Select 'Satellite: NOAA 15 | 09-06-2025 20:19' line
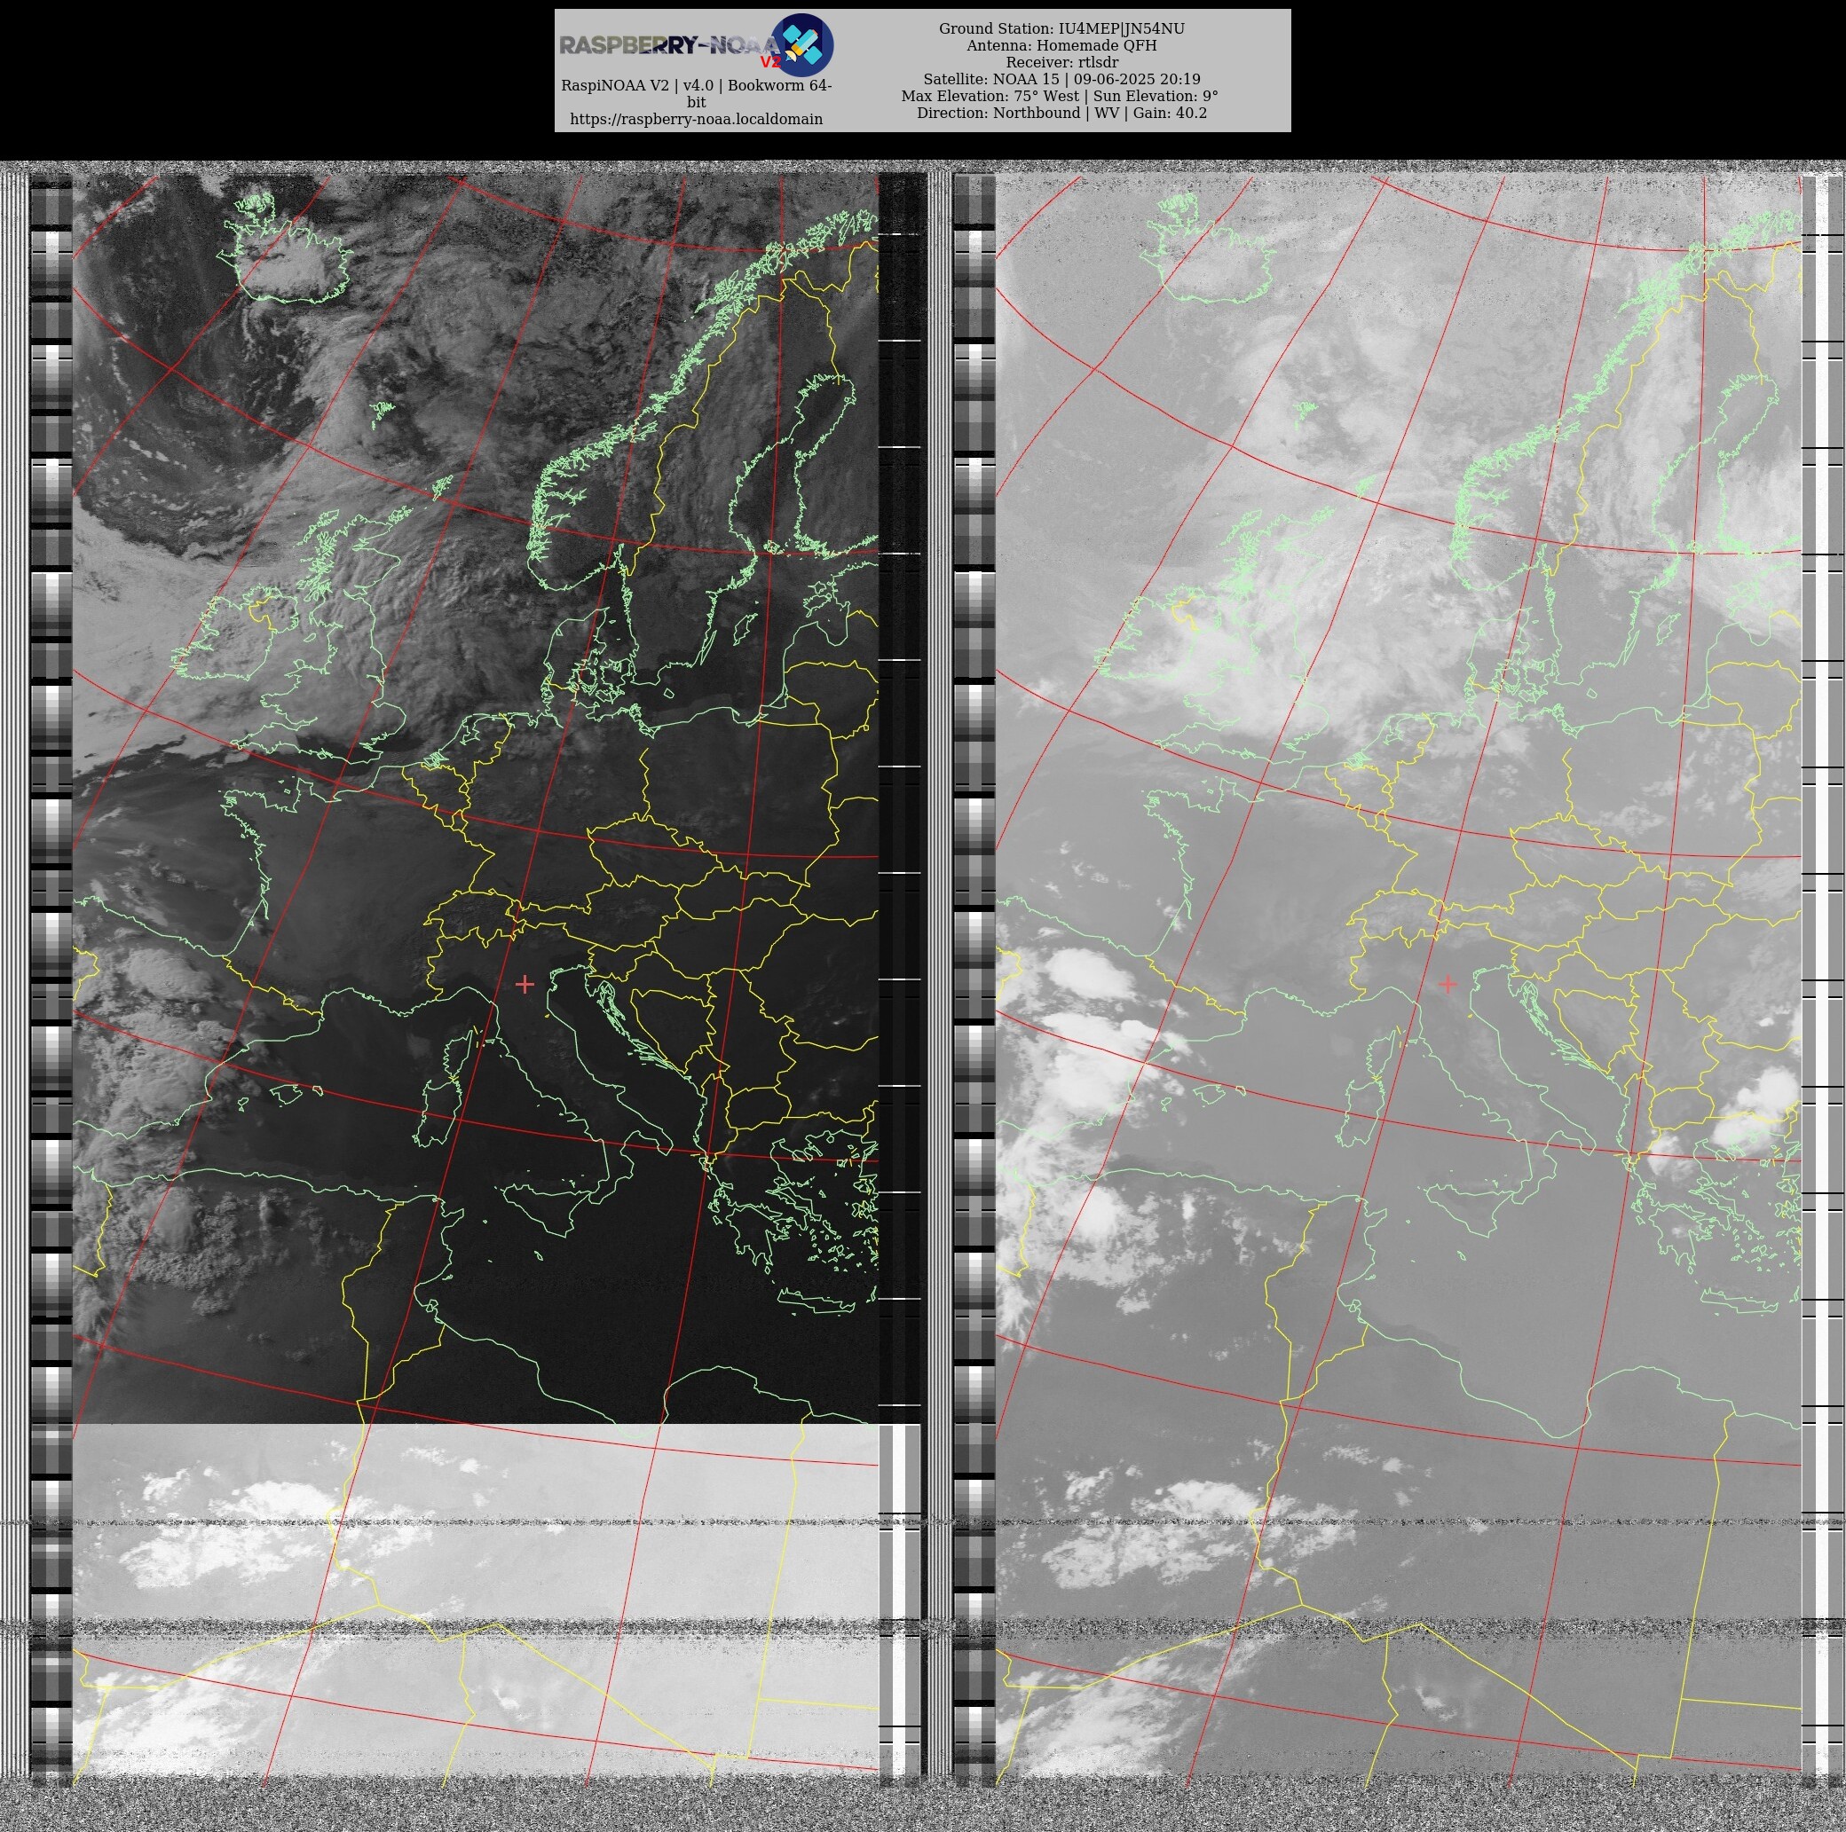 click(1061, 79)
